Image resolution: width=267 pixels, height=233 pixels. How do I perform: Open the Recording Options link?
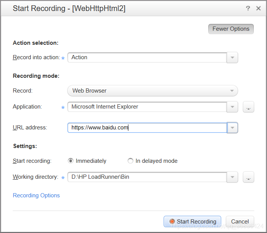36,195
